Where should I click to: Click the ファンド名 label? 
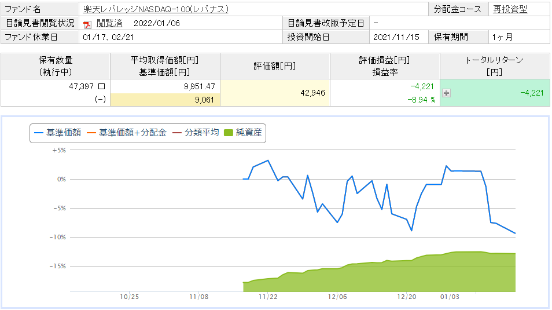pyautogui.click(x=23, y=9)
